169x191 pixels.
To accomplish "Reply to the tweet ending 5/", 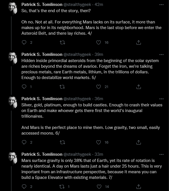I will [24, 87].
